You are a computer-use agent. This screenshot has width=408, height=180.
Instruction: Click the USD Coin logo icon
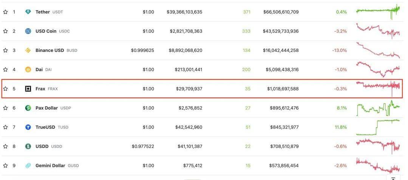(x=28, y=31)
